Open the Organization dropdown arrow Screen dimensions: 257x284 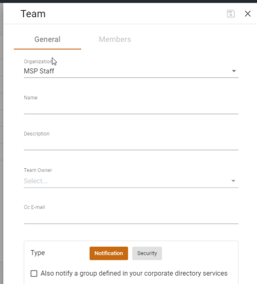[x=234, y=71]
